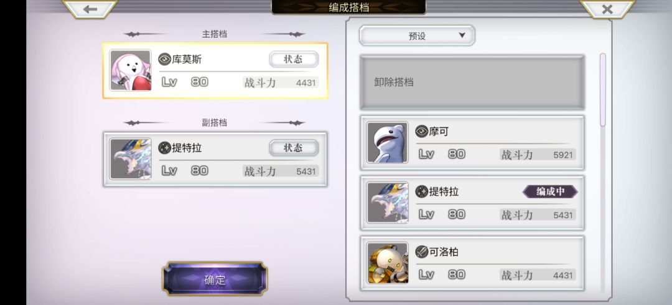Open the 预设 preset dropdown
The image size is (672, 305).
[x=417, y=35]
